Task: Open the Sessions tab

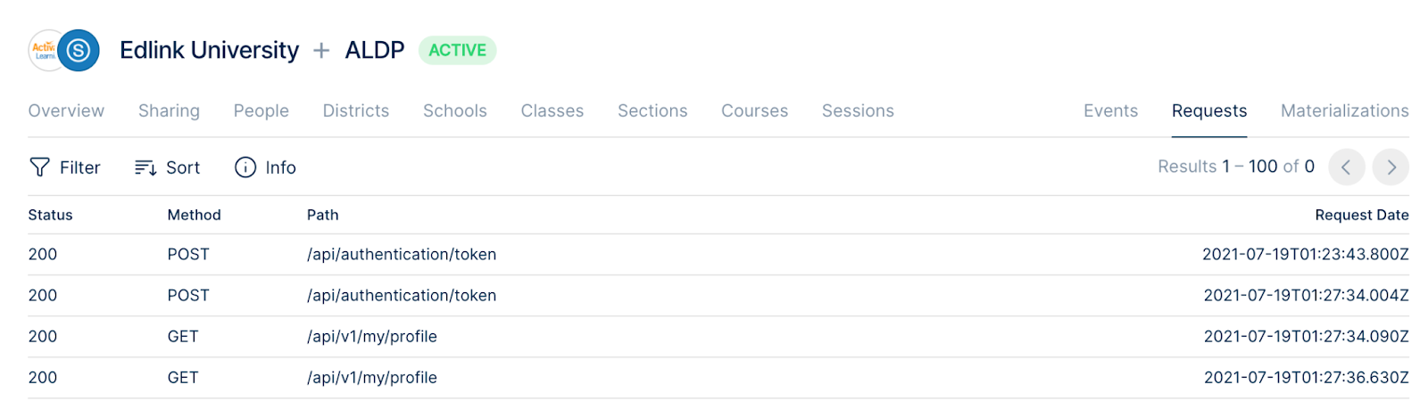Action: [858, 110]
